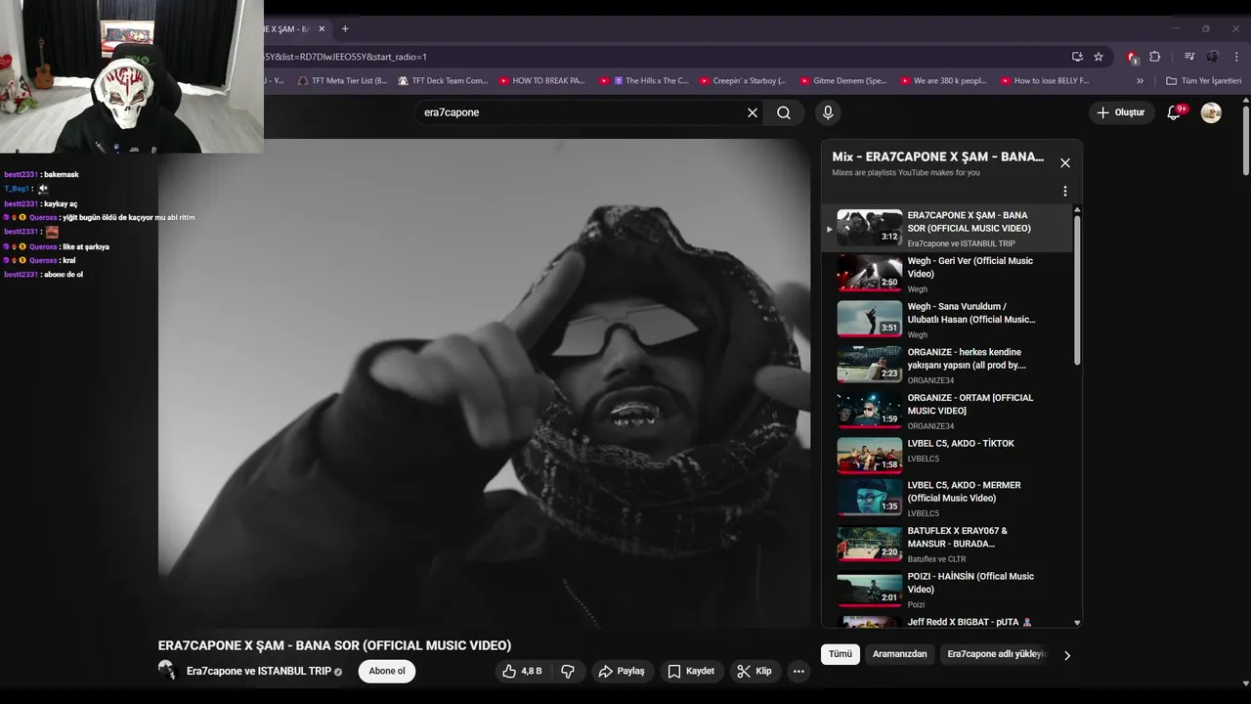
Task: Select the Aramanızdan filter chip
Action: pyautogui.click(x=899, y=654)
